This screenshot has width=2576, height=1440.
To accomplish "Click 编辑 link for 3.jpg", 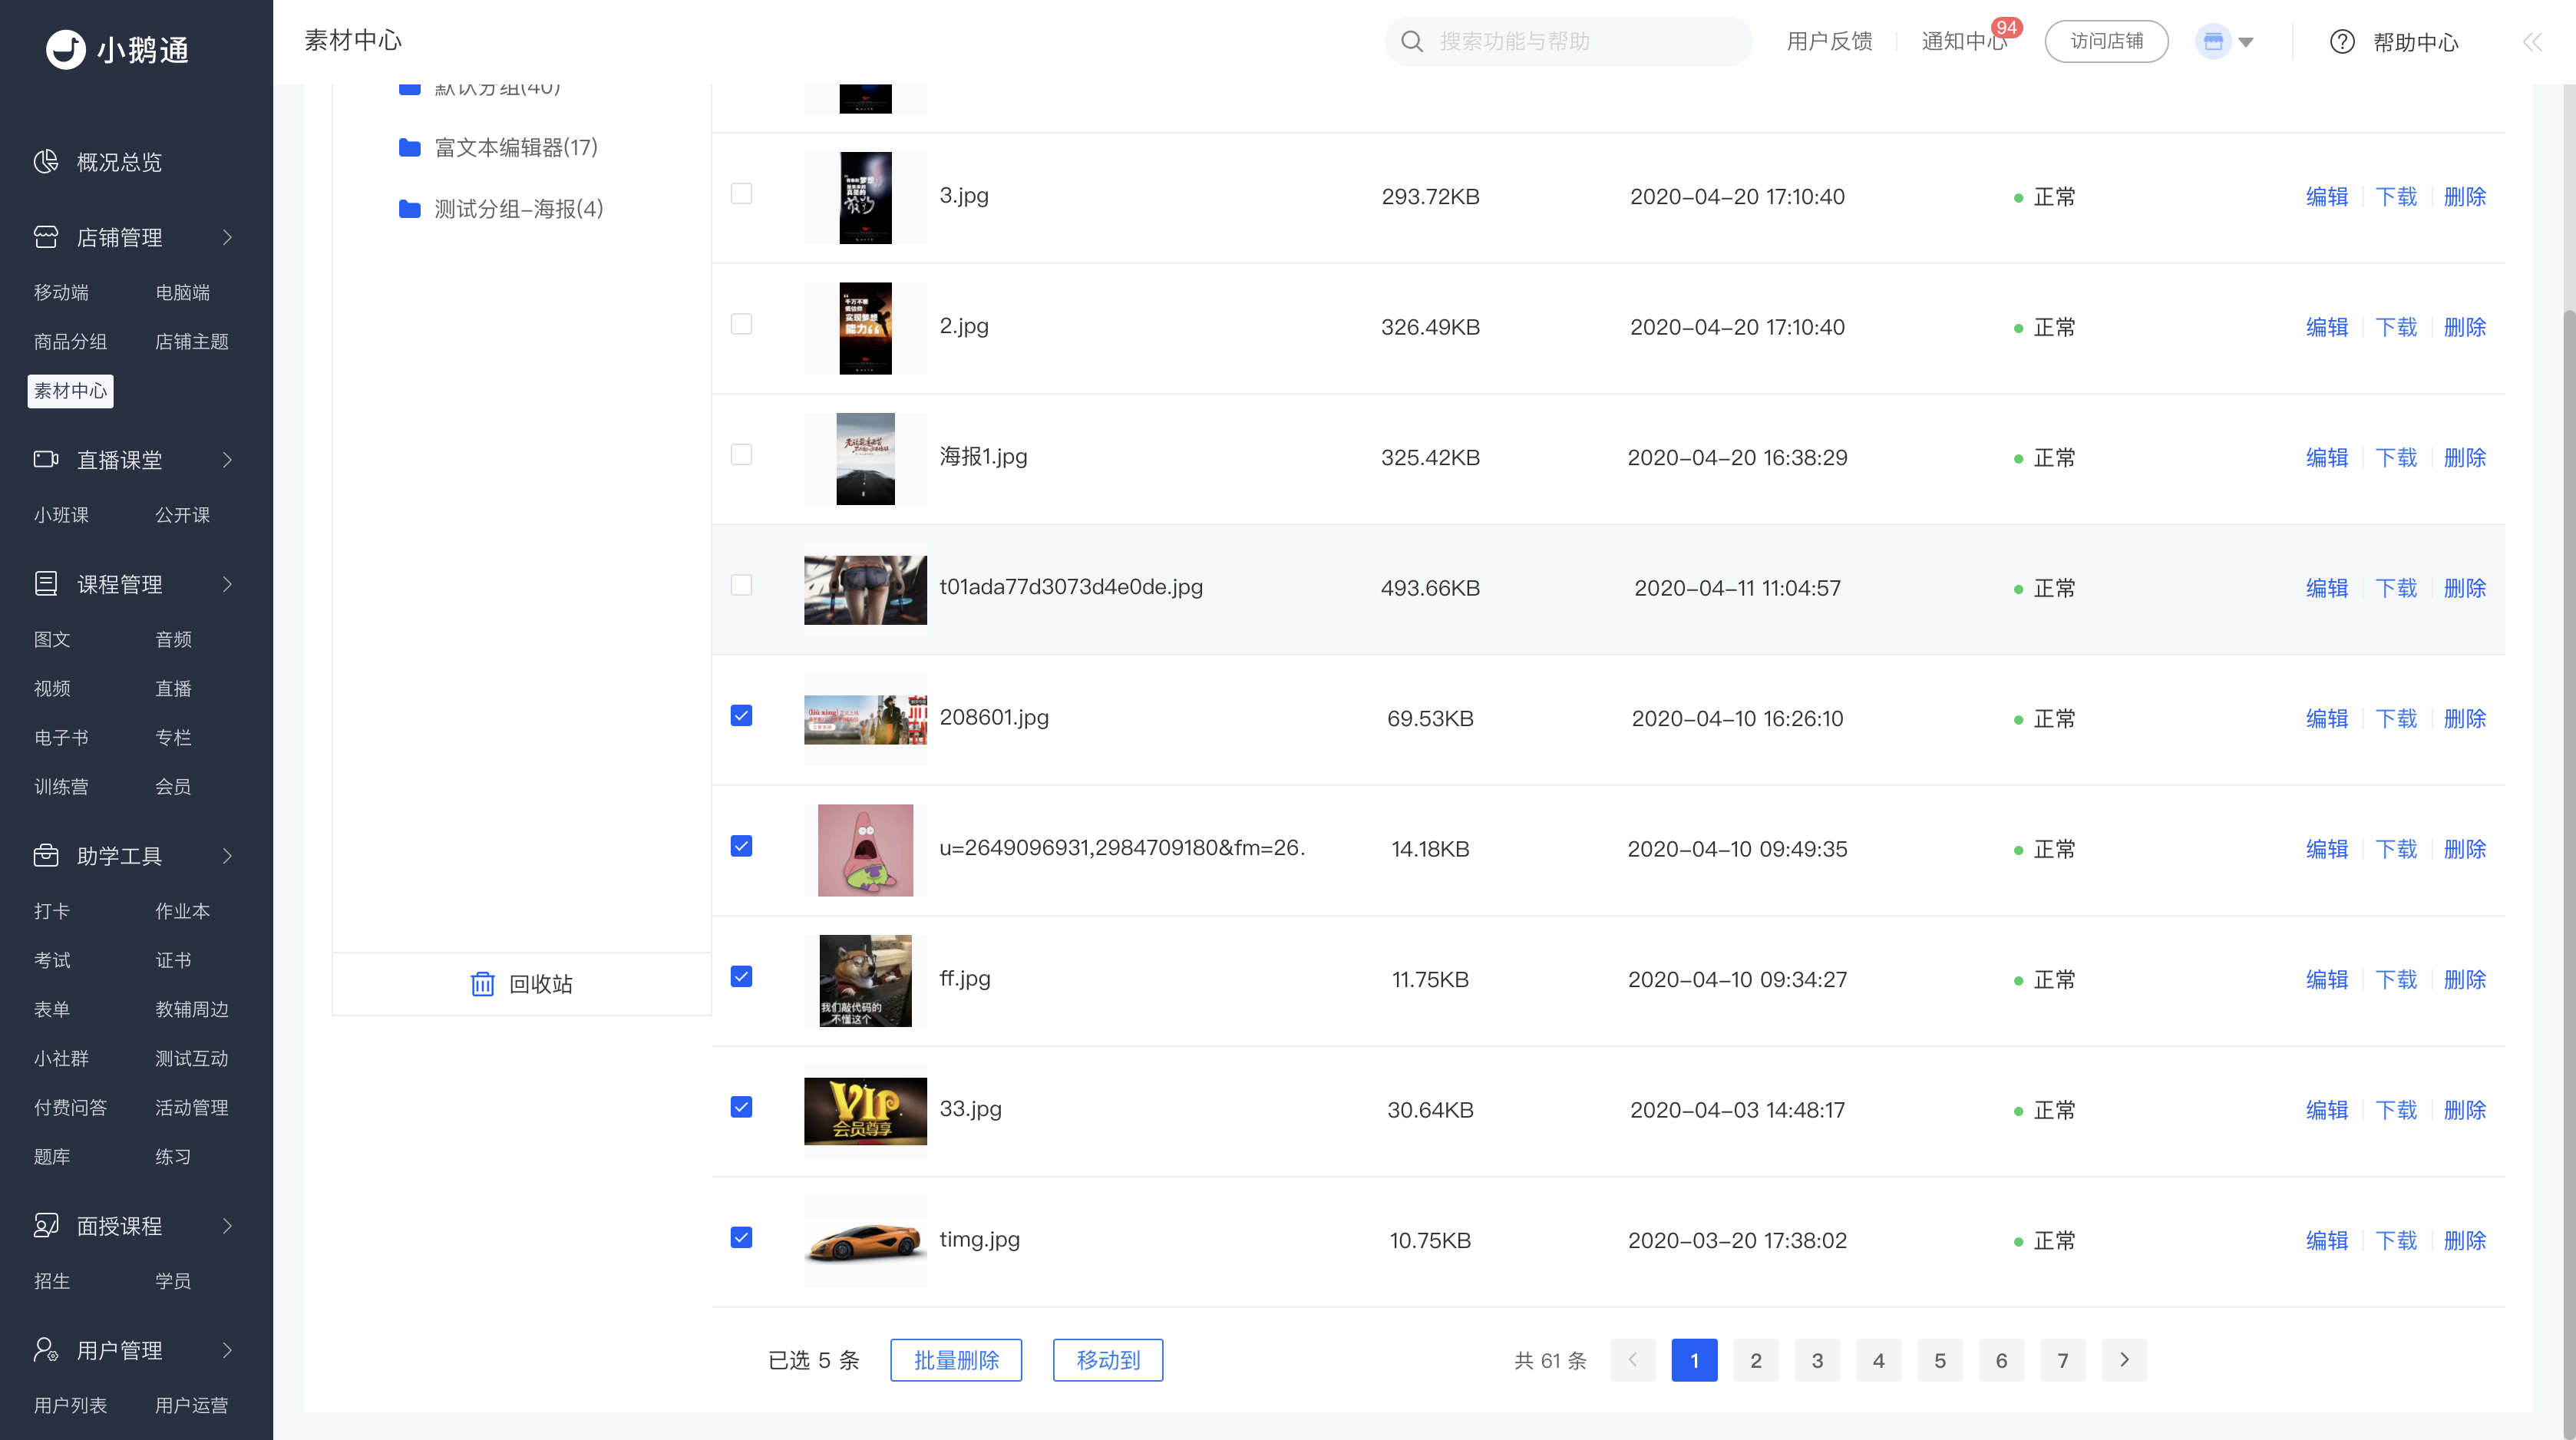I will point(2327,196).
